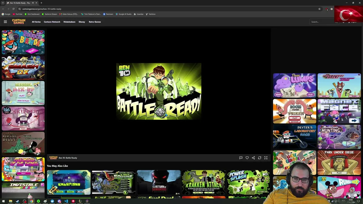Open the Spinjitzu Smash DX game thumbnail
This screenshot has width=363, height=204.
[23, 68]
